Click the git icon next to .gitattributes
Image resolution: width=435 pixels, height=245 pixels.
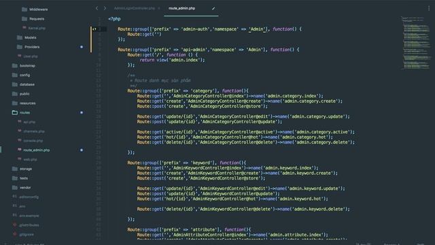point(15,225)
